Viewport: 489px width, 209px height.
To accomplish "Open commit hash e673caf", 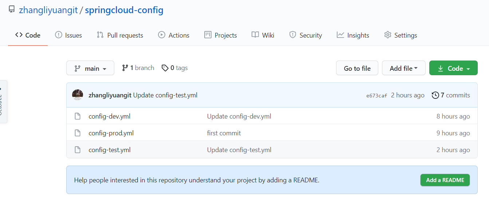I will click(376, 96).
